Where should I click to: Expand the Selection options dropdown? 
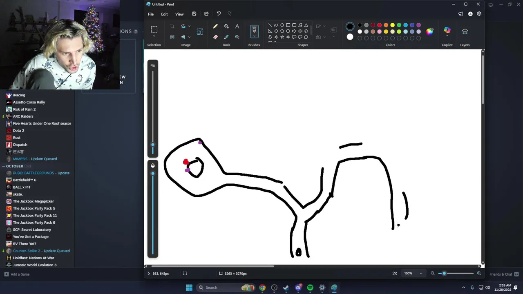point(154,37)
